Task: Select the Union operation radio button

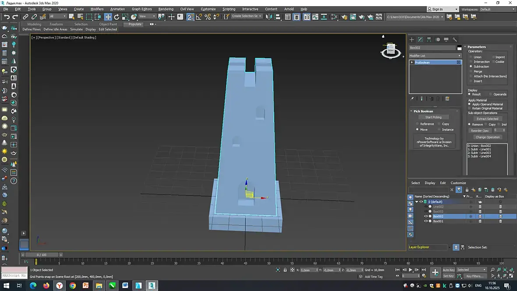Action: click(x=471, y=57)
